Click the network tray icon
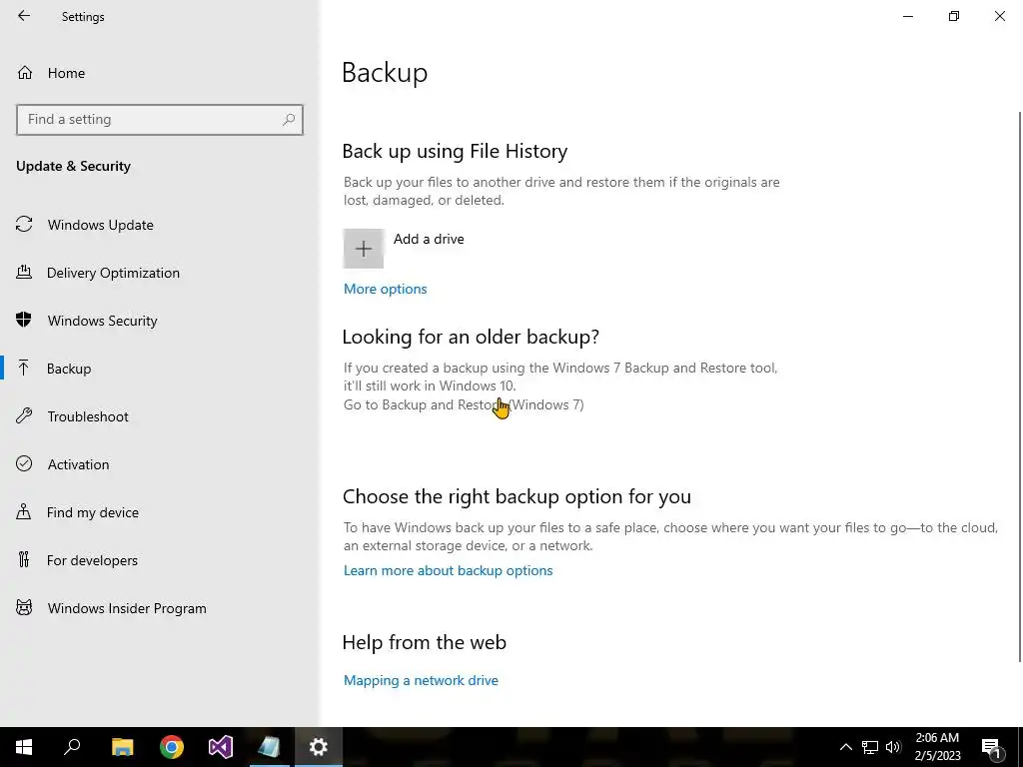The height and width of the screenshot is (767, 1023). [870, 747]
